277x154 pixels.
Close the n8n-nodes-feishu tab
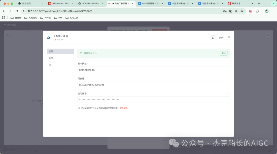[x=73, y=4]
